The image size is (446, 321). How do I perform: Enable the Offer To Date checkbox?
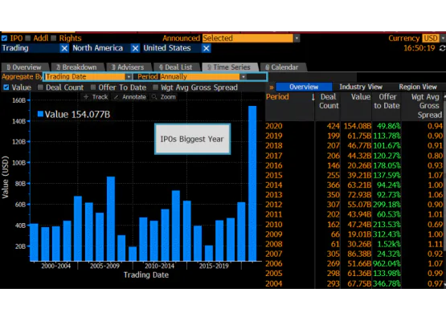tap(93, 87)
